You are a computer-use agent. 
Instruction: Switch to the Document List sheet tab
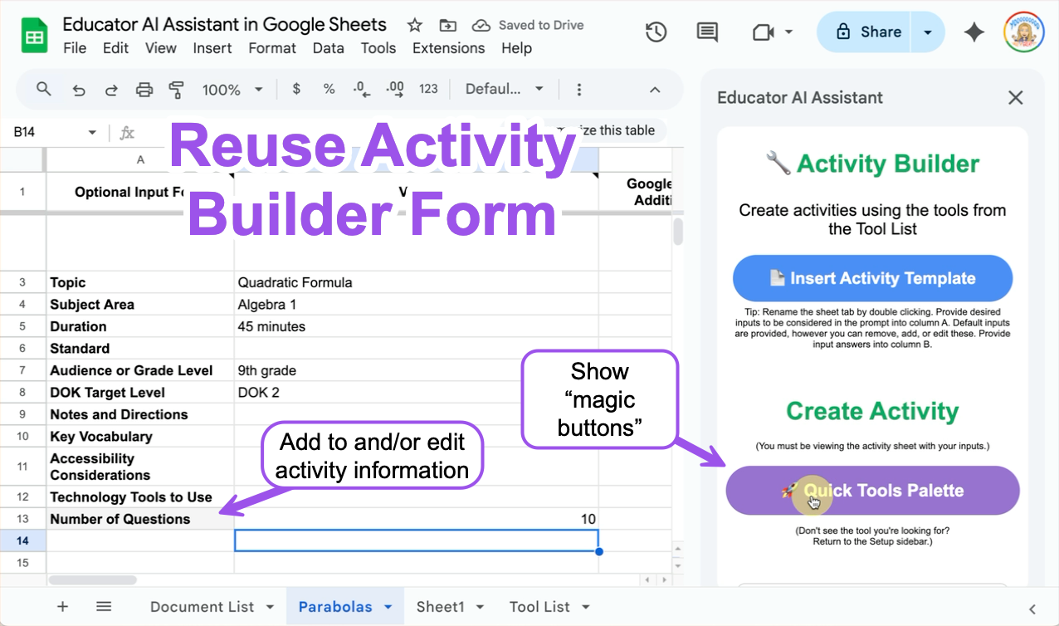pos(203,607)
